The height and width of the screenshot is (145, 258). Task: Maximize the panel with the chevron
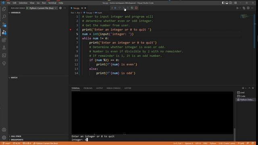(x=250, y=88)
